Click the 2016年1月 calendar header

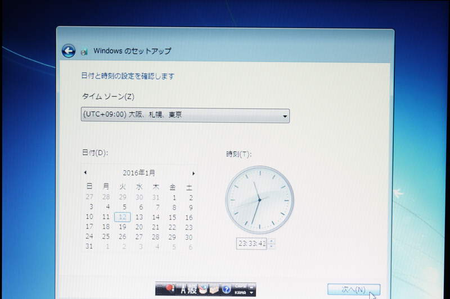tap(139, 173)
